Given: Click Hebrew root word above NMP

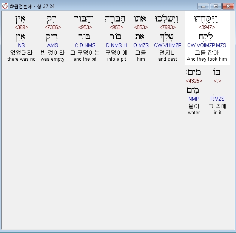Looking at the screenshot, I should point(193,90).
